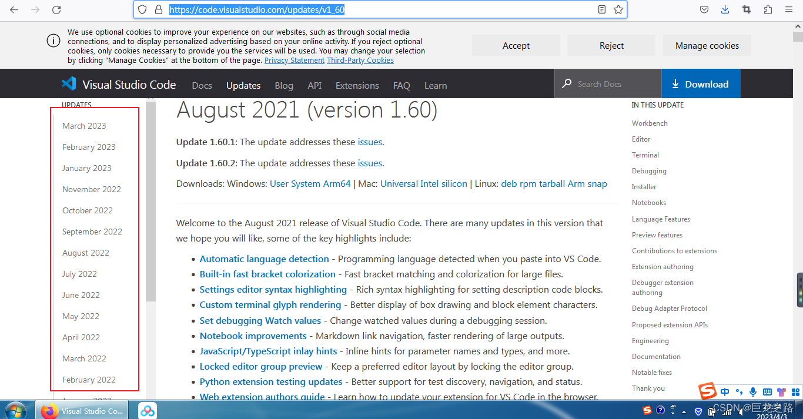Open the Third-Party Cookies link
The image size is (803, 419).
360,61
